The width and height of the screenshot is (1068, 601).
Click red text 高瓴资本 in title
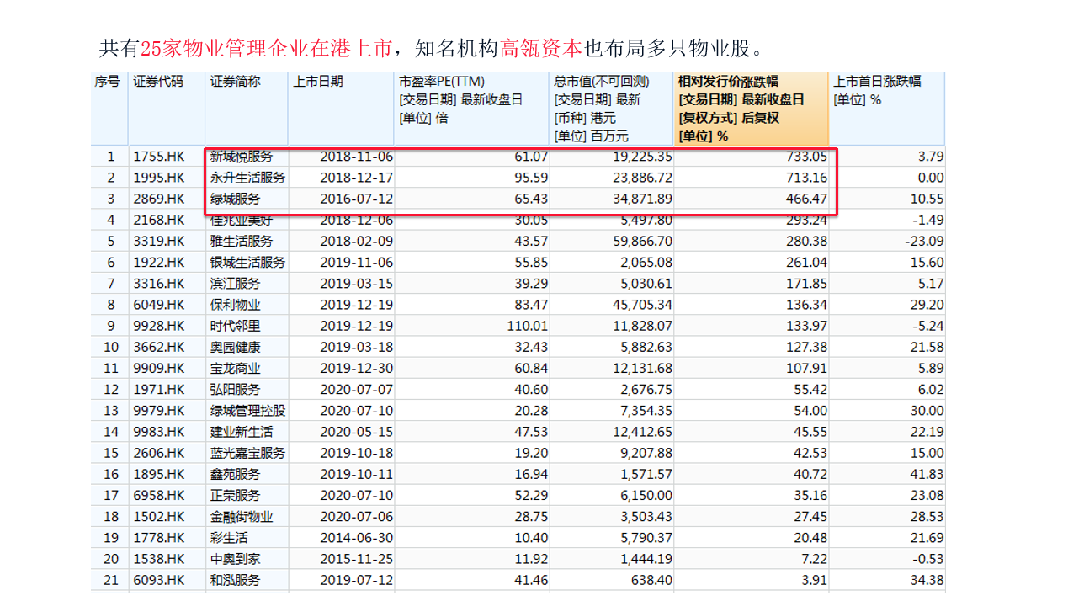point(541,48)
